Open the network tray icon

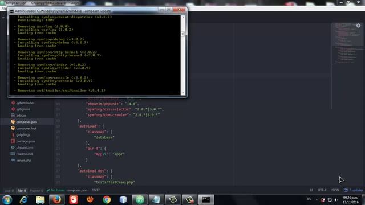[x=330, y=200]
